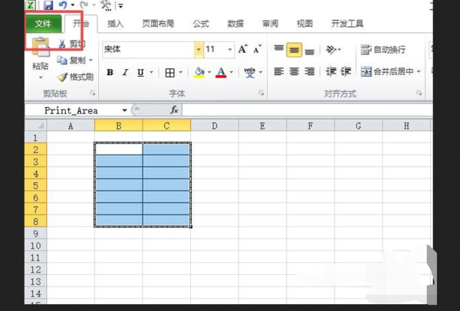Expand the 粘贴 paste options arrow
Viewport: 460px width, 311px height.
[41, 77]
